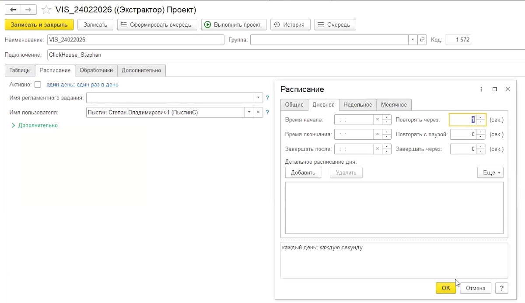Open the 'Группа' item via open icon
The height and width of the screenshot is (303, 525).
click(x=423, y=40)
